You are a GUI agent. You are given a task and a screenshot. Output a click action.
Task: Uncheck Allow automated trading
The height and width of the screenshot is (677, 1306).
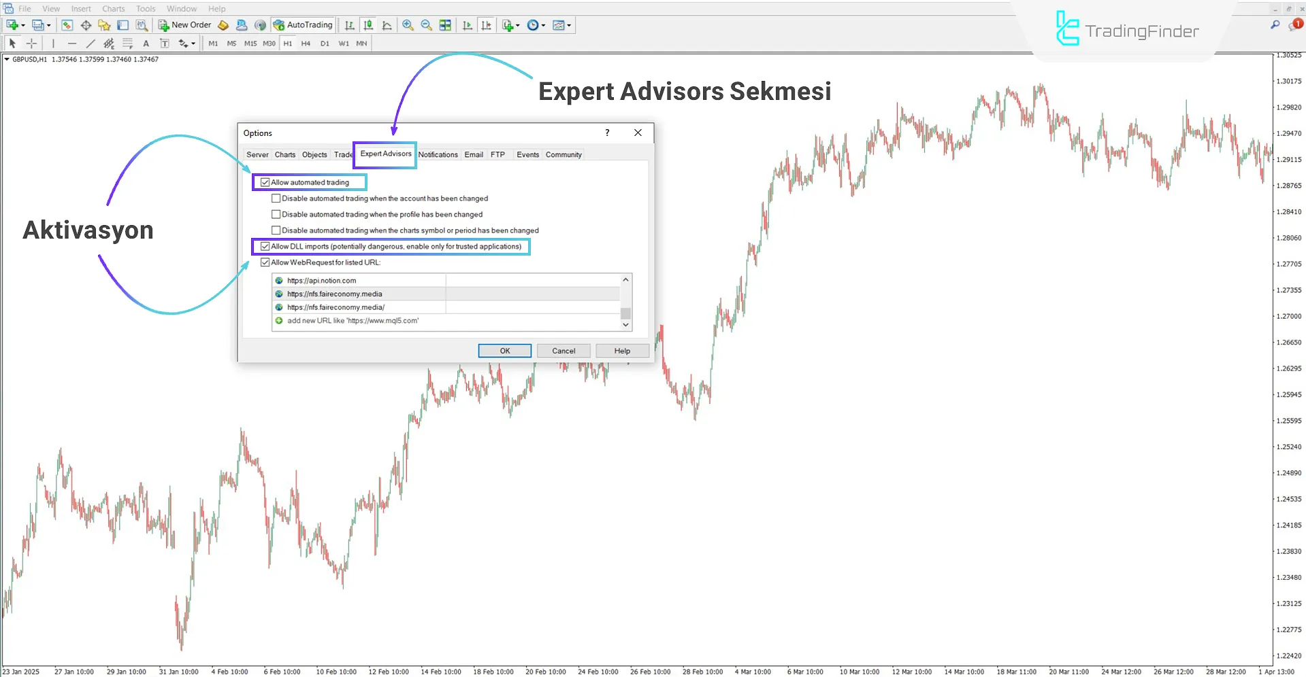click(265, 182)
